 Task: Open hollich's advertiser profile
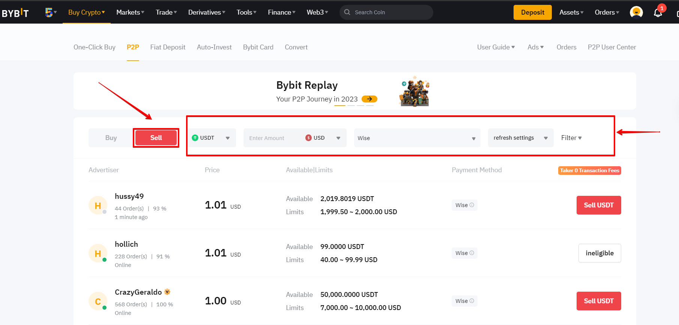(x=126, y=244)
